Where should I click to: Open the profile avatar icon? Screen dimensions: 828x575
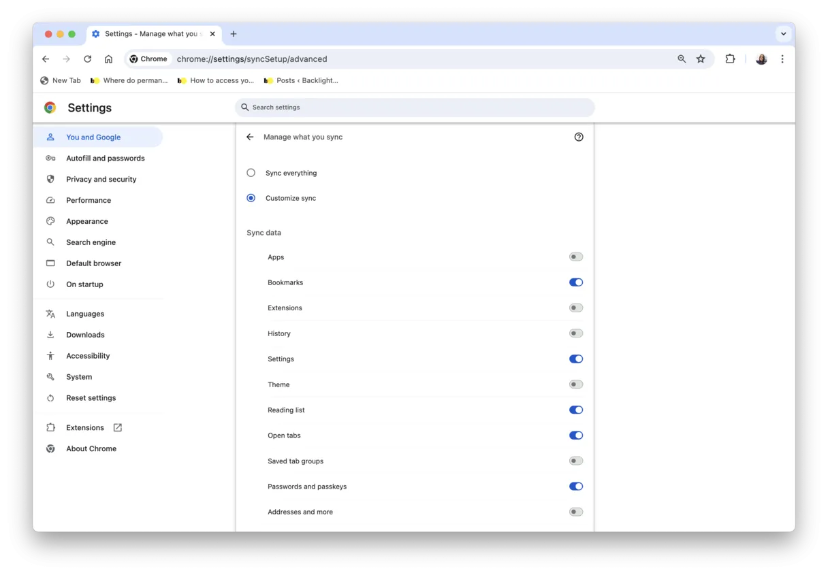click(761, 59)
